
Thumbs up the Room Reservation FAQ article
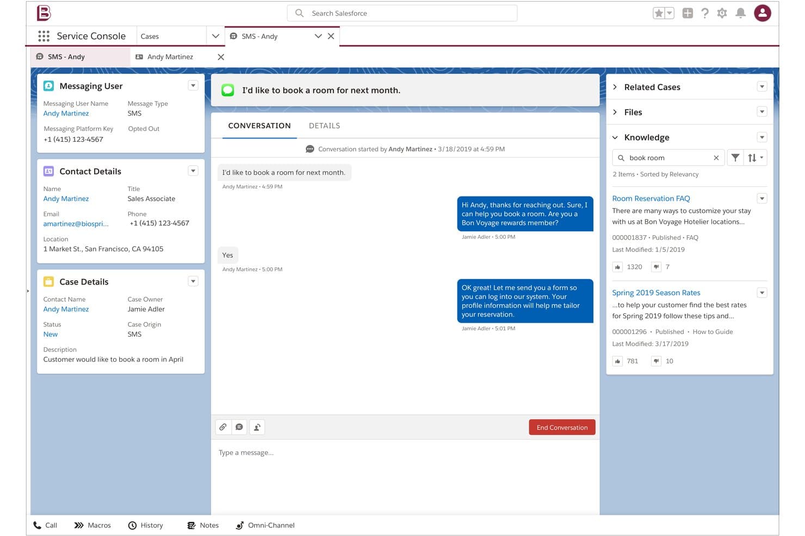tap(618, 267)
